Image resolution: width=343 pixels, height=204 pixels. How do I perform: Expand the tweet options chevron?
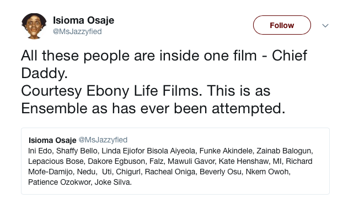[x=325, y=25]
